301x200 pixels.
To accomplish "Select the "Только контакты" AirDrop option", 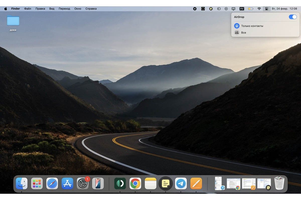I will pos(252,26).
